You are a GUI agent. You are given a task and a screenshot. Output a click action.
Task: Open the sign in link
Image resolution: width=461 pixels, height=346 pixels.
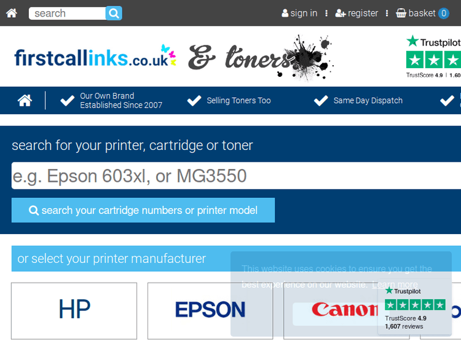pos(299,13)
